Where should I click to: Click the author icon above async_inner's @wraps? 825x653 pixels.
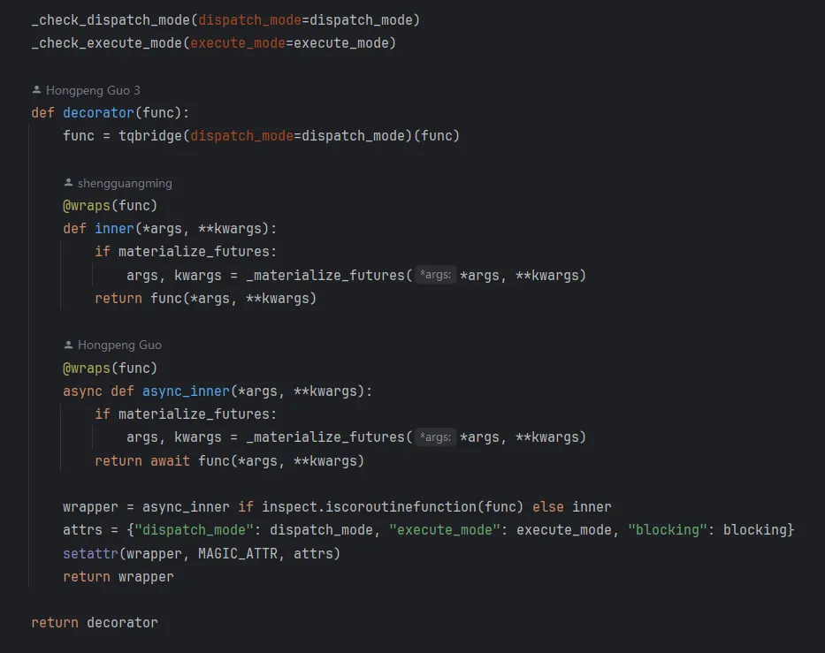tap(68, 345)
